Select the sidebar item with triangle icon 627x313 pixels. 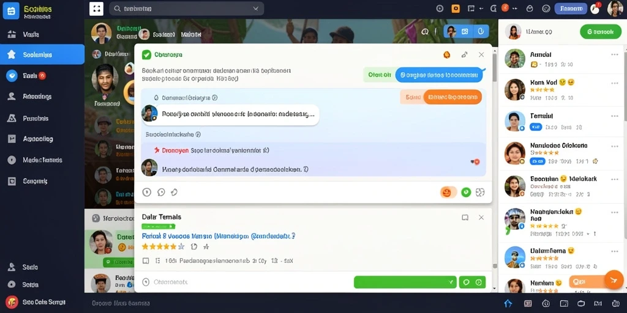pyautogui.click(x=42, y=118)
